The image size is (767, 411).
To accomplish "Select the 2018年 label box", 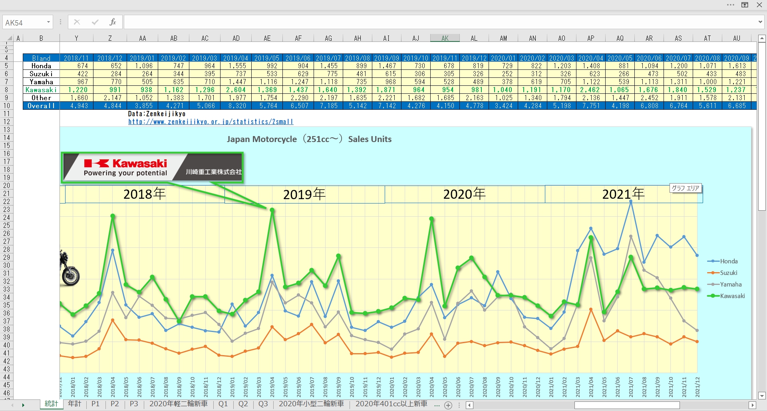I will 145,194.
